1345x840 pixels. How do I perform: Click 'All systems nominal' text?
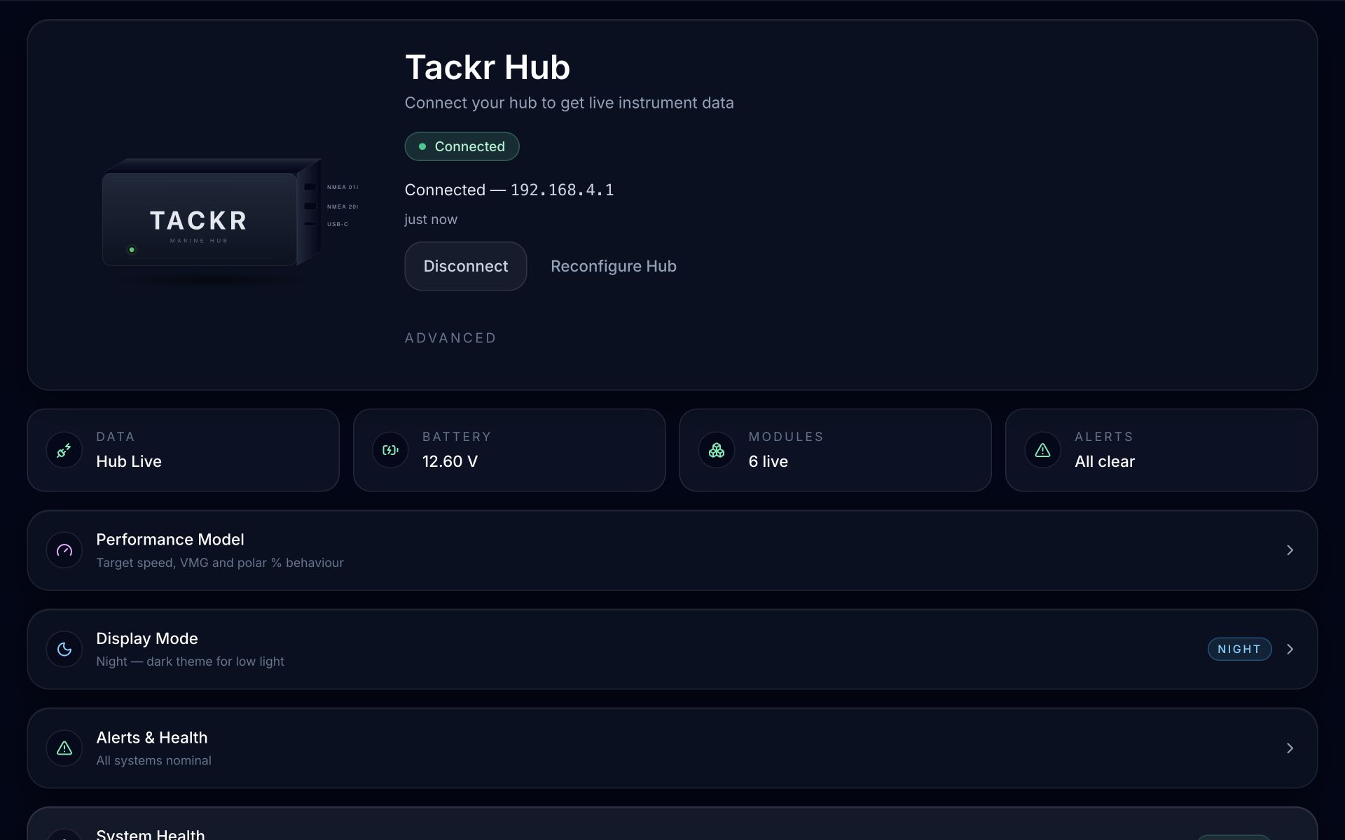coord(153,760)
